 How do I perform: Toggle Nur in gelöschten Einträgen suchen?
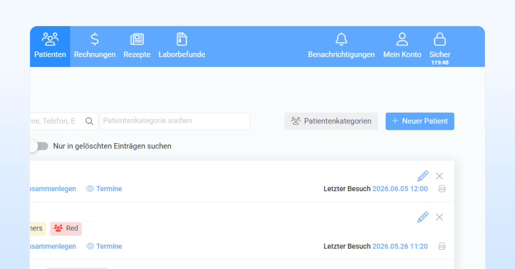(x=39, y=146)
